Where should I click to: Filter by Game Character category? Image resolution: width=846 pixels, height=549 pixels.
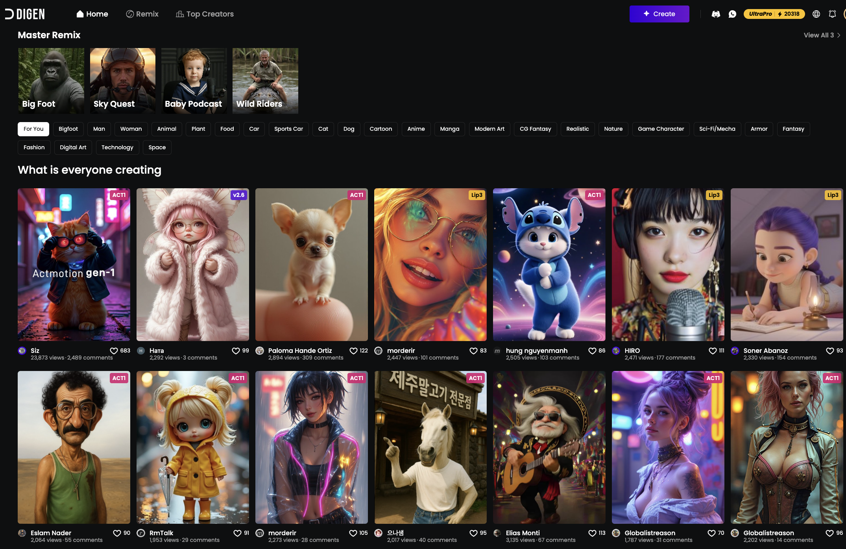click(x=661, y=129)
